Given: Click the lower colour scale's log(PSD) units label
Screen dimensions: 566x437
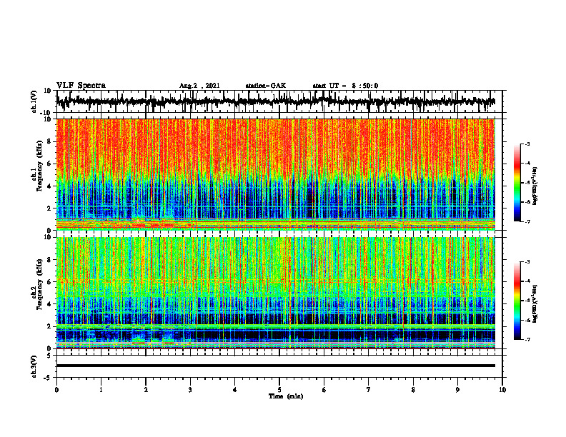Looking at the screenshot, I should (x=535, y=303).
